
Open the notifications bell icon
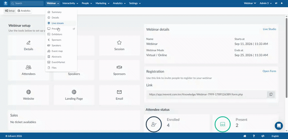click(x=282, y=3)
